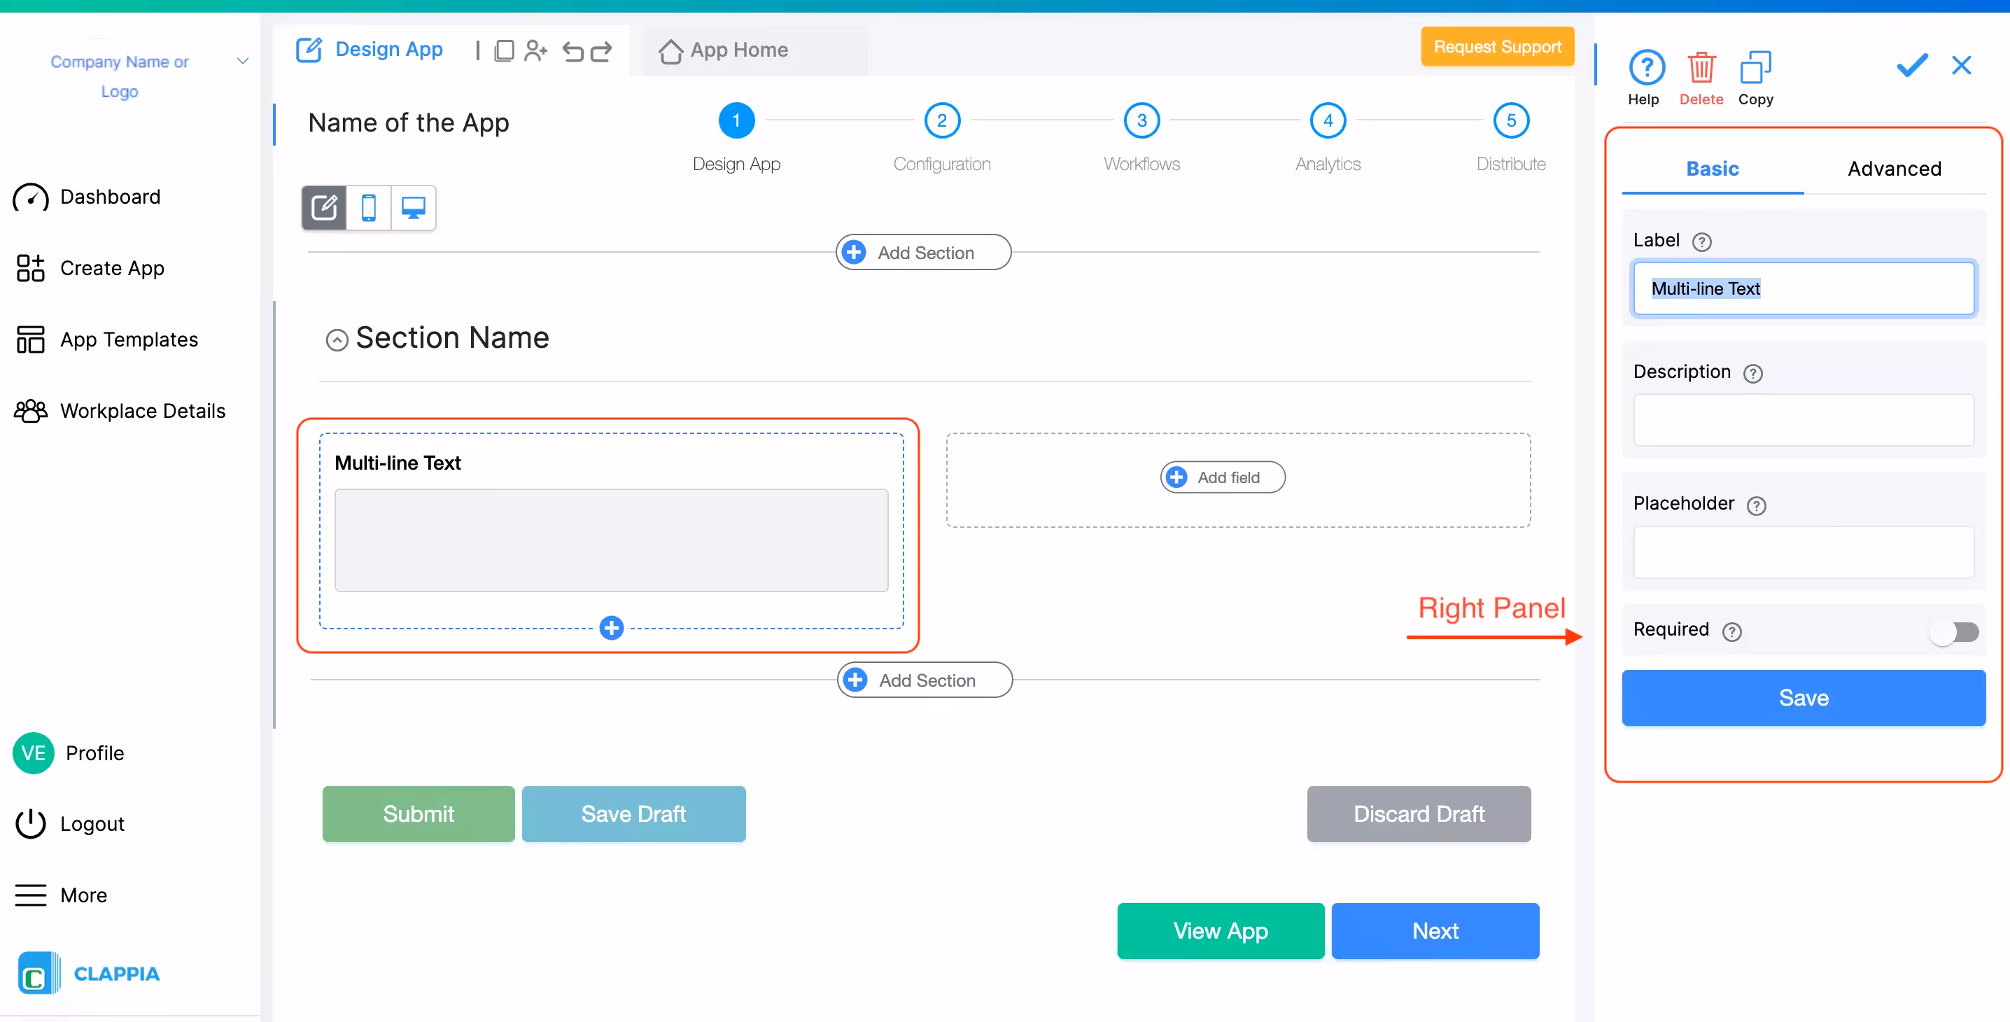Collapse the Section Name chevron
The height and width of the screenshot is (1022, 2010).
point(337,340)
